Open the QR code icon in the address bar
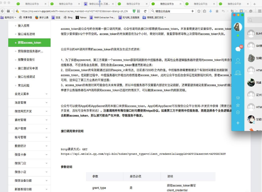The height and width of the screenshot is (192, 262). coord(139,11)
